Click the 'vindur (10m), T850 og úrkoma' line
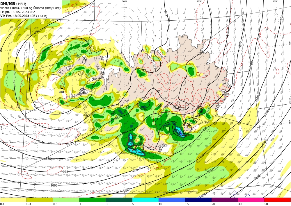The width and height of the screenshot is (291, 206). (31, 8)
